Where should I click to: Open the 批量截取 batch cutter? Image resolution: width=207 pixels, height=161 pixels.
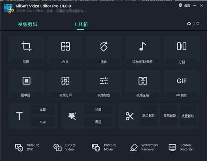coord(187,116)
